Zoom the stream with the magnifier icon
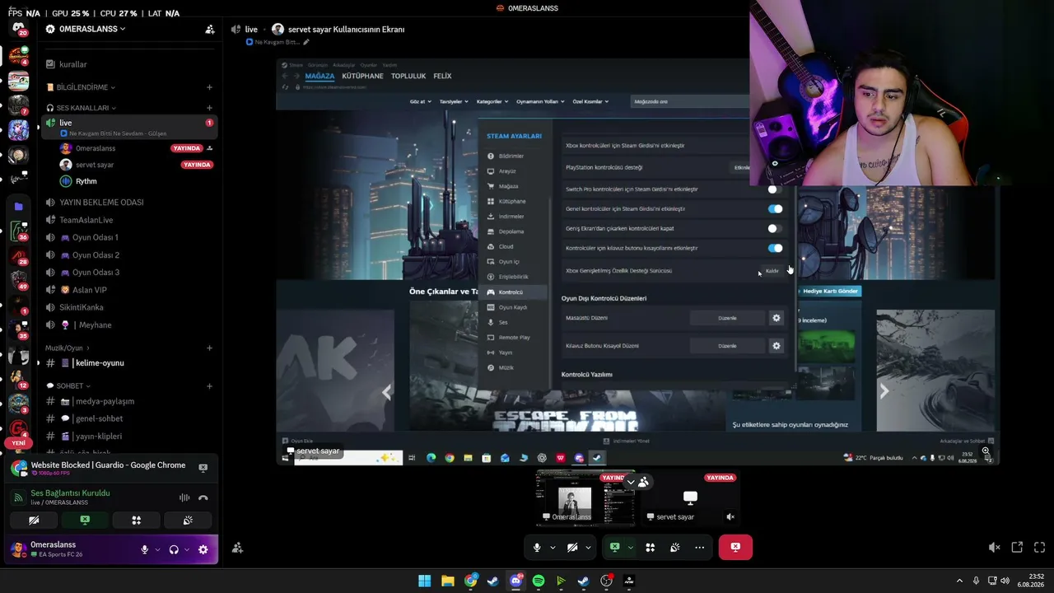This screenshot has height=593, width=1054. click(986, 451)
